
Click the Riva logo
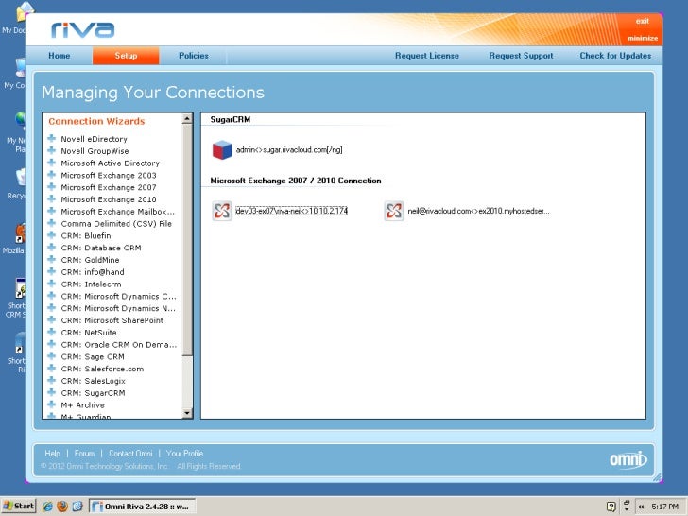83,30
